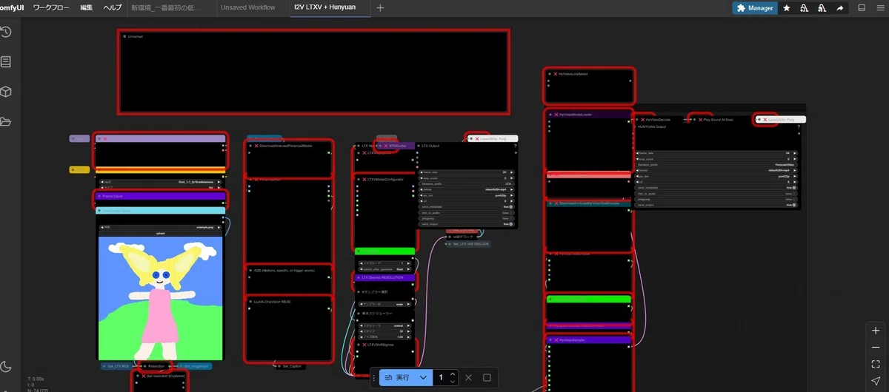Open the ワークフロー menu
This screenshot has height=392, width=889.
pyautogui.click(x=53, y=7)
